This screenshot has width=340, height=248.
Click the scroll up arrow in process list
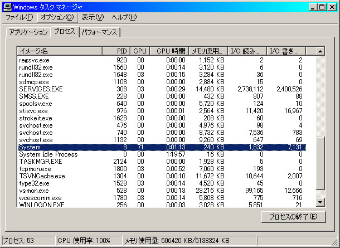point(320,51)
